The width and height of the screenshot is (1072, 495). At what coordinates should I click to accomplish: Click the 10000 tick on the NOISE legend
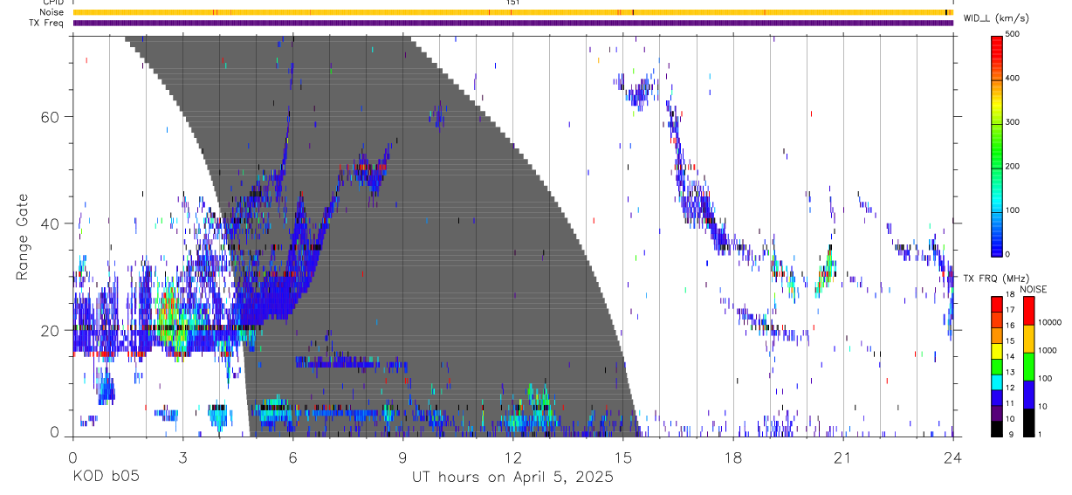click(1050, 322)
